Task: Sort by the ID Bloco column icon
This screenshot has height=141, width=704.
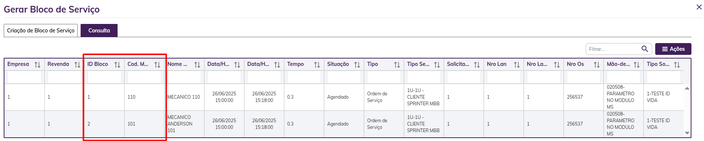Action: coord(117,65)
